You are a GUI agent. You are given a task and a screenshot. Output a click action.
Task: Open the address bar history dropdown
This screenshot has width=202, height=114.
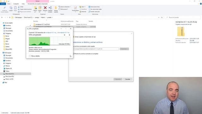click(158, 17)
